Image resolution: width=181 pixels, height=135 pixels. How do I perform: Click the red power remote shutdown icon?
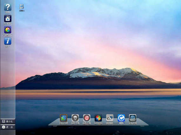87,118
